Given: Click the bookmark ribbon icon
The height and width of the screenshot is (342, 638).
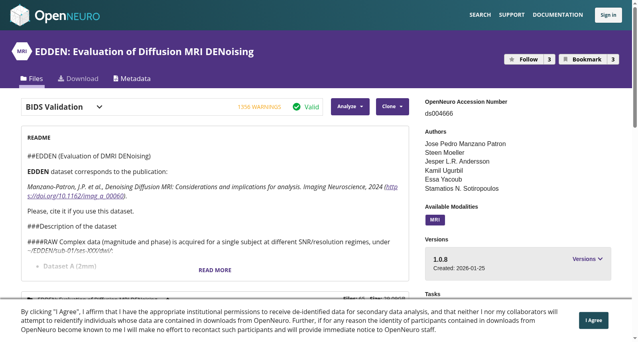Looking at the screenshot, I should (565, 59).
